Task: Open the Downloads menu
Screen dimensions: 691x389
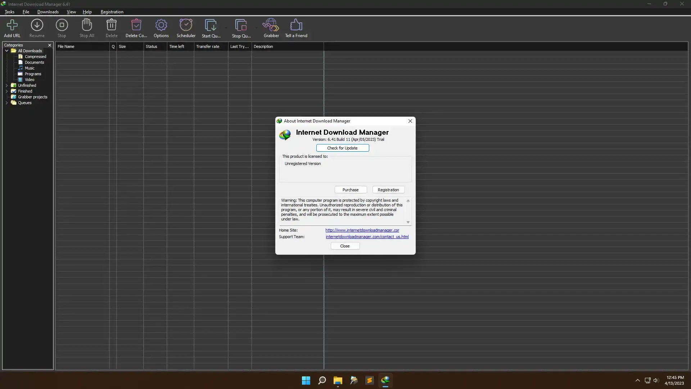Action: click(48, 12)
